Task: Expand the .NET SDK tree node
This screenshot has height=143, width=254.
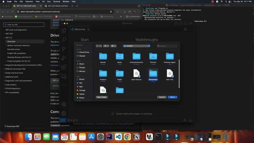Action: (x=4, y=34)
